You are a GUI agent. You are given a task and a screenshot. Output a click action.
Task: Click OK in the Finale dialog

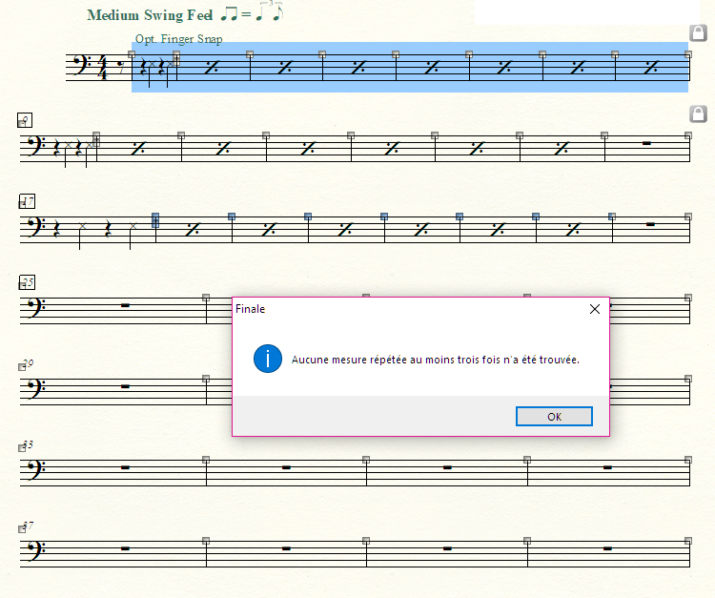pyautogui.click(x=554, y=417)
